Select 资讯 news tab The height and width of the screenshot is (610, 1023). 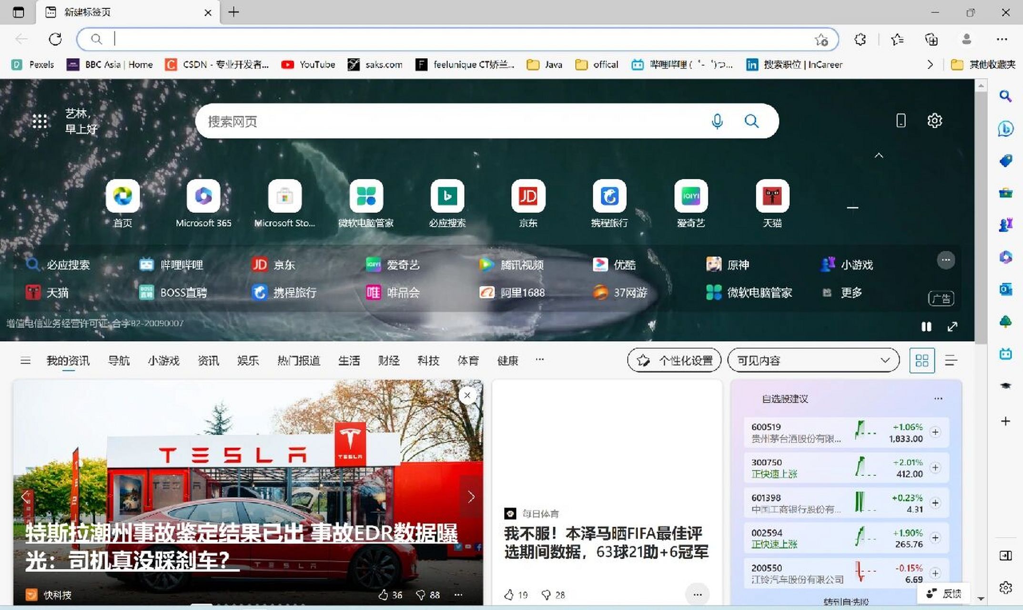208,361
